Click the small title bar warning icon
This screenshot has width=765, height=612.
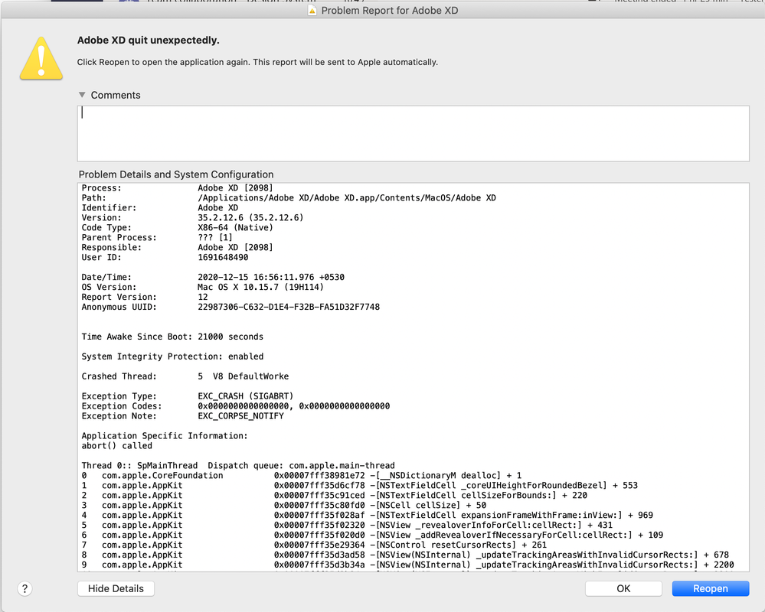312,11
